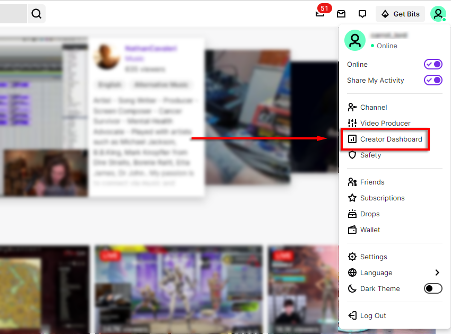Open the whispers chat bubble icon
Screen dimensions: 451x334
pos(362,14)
